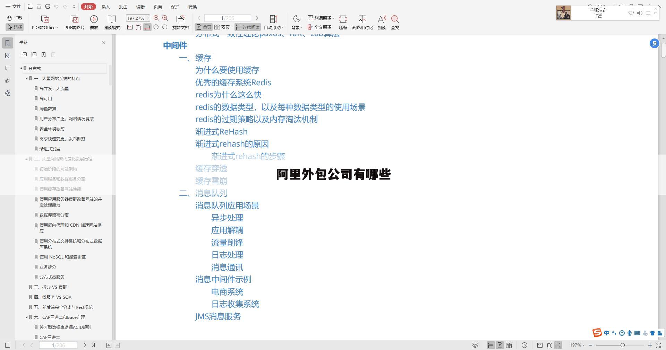The image size is (666, 350).
Task: Toggle two-page view in status bar
Action: (509, 345)
